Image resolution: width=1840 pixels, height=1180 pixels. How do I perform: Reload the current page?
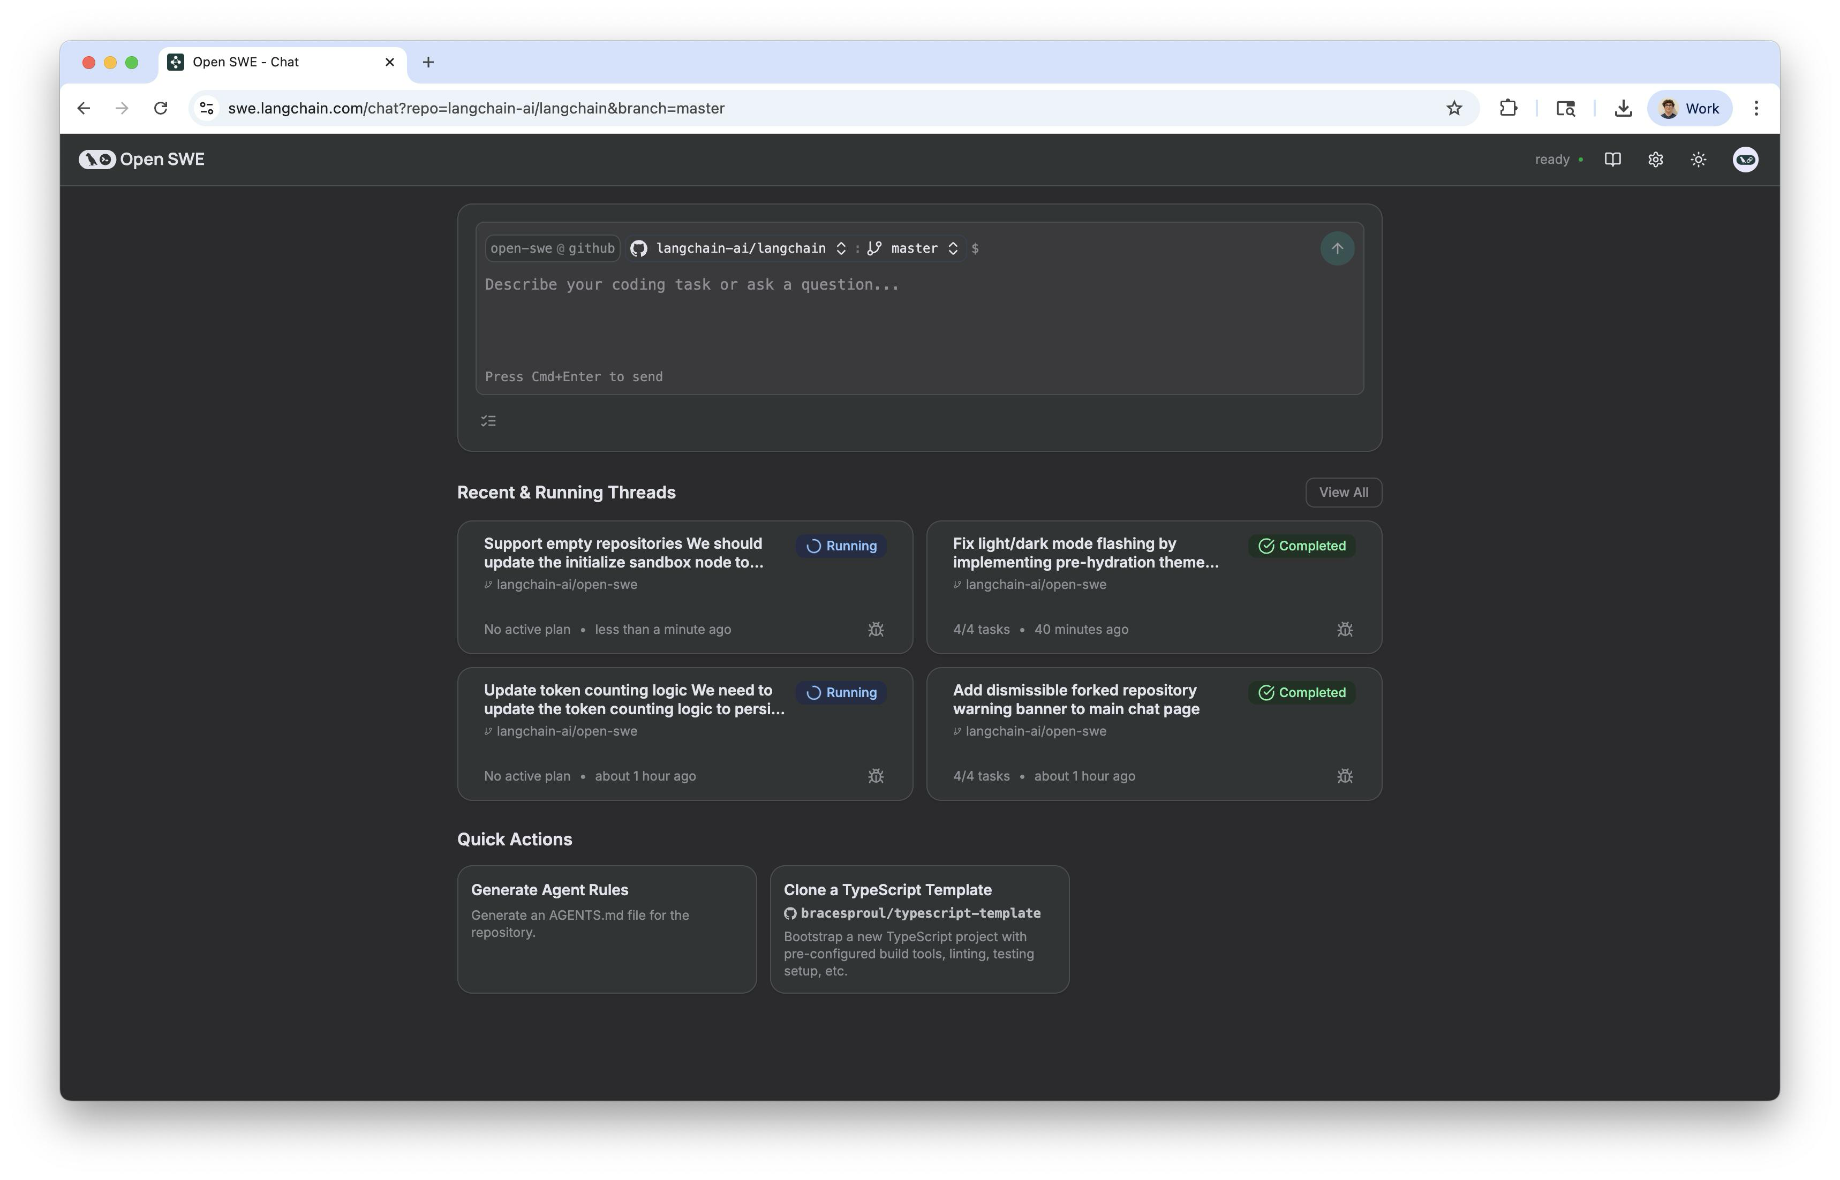click(x=160, y=108)
